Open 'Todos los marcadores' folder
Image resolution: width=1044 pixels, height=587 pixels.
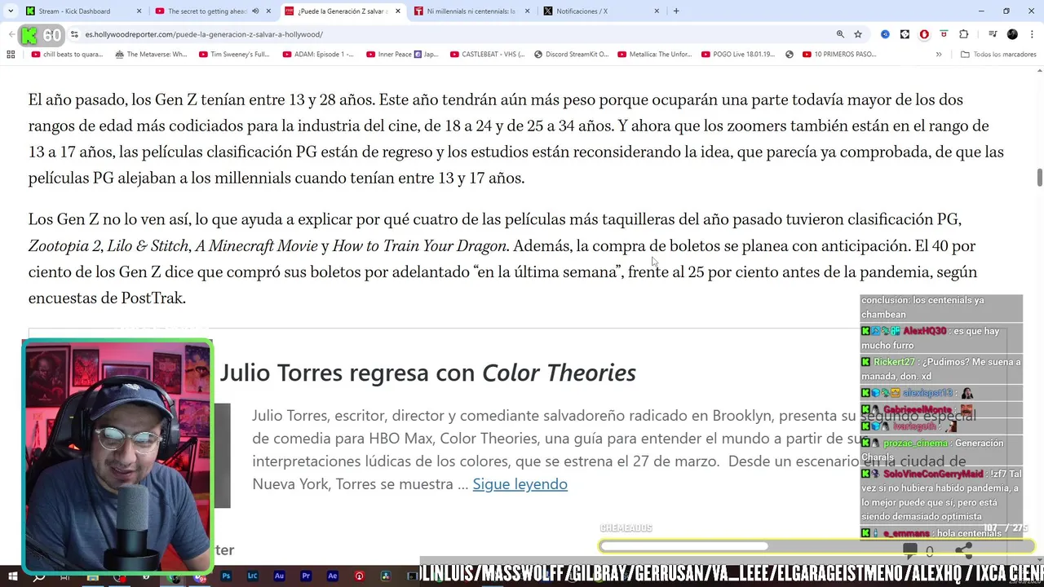point(998,55)
